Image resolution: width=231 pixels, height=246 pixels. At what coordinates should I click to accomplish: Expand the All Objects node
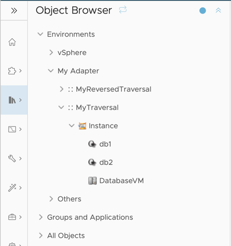click(x=41, y=236)
